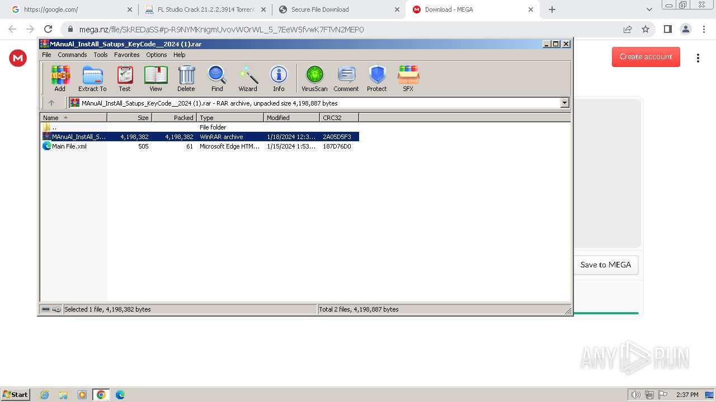
Task: Open the Wizard tool
Action: pos(248,78)
